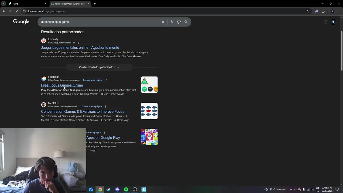Click the Lumosity site favicon
This screenshot has height=193, width=343.
coord(43,41)
